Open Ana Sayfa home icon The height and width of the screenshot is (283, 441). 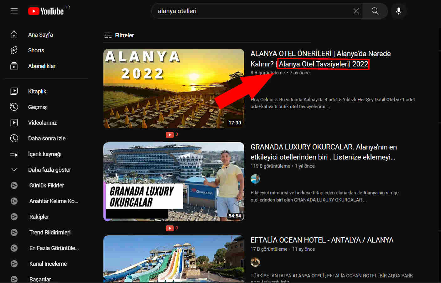pyautogui.click(x=14, y=34)
